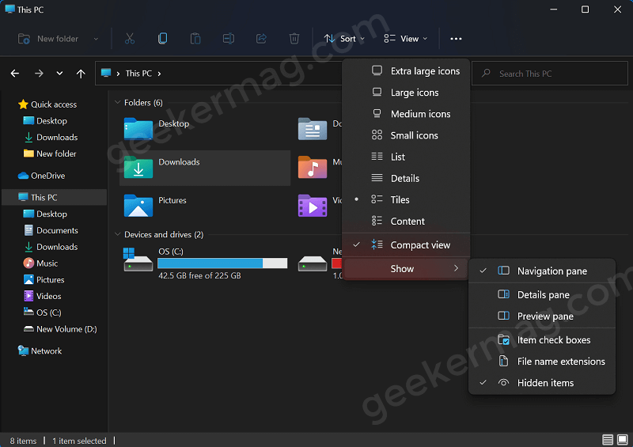The height and width of the screenshot is (447, 633).
Task: Expand chevron after This PC in address bar
Action: (160, 74)
